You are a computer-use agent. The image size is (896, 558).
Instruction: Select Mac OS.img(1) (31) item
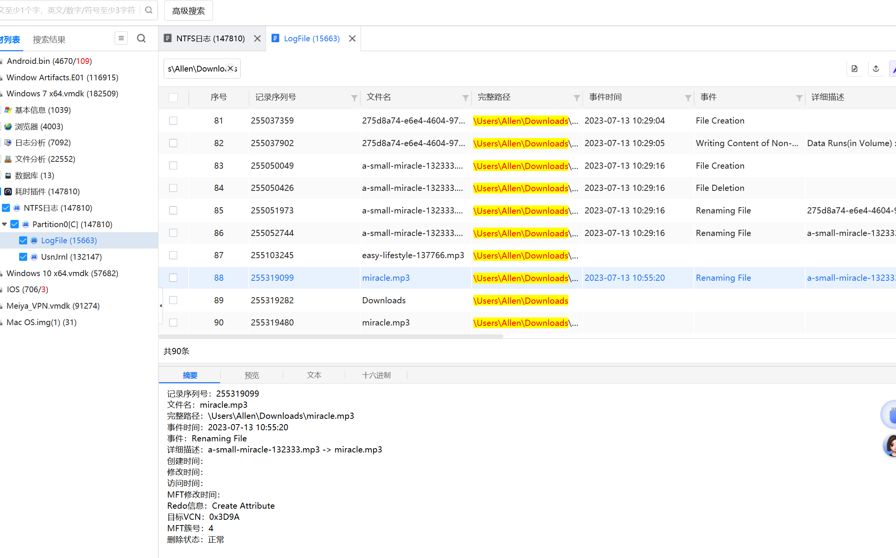click(x=41, y=322)
